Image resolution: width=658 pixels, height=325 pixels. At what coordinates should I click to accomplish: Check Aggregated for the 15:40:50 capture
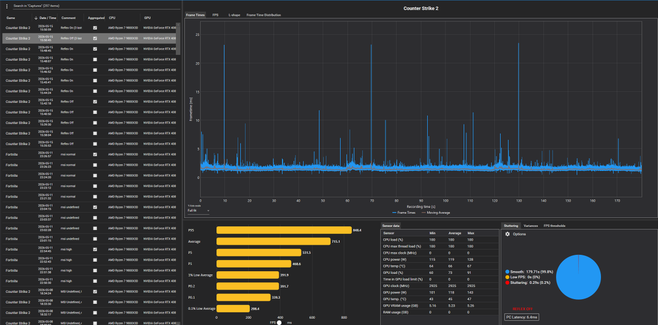coord(95,112)
